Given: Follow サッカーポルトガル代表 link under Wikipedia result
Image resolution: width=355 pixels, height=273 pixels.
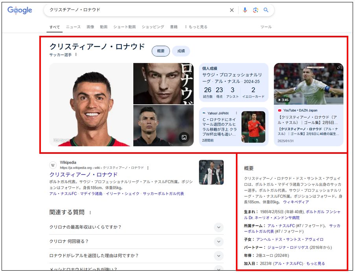Looking at the screenshot, I should pos(163,194).
